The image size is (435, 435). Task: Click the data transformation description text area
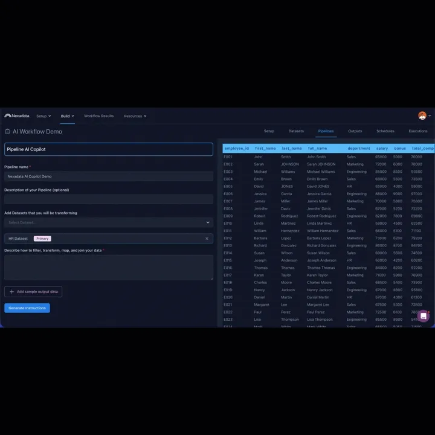point(109,268)
